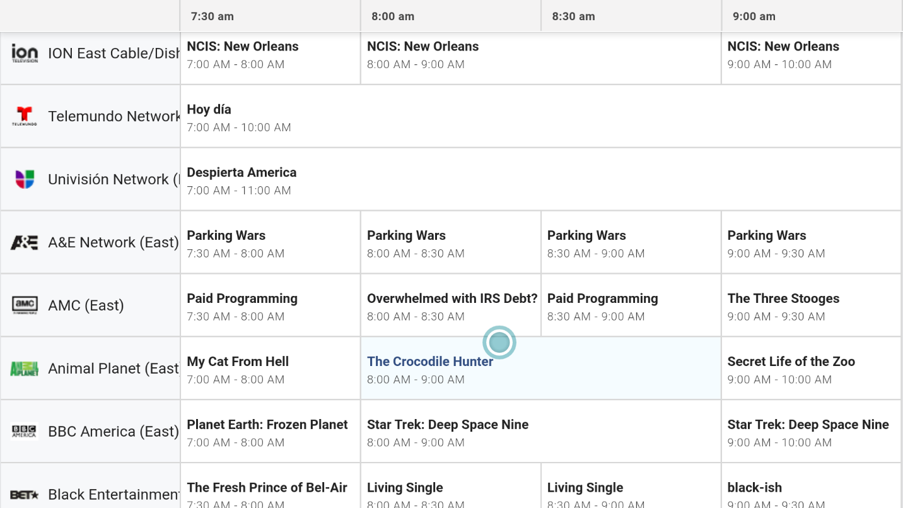Image resolution: width=903 pixels, height=508 pixels.
Task: Open Star Trek: Deep Space Nine 9:00 AM
Action: click(811, 432)
